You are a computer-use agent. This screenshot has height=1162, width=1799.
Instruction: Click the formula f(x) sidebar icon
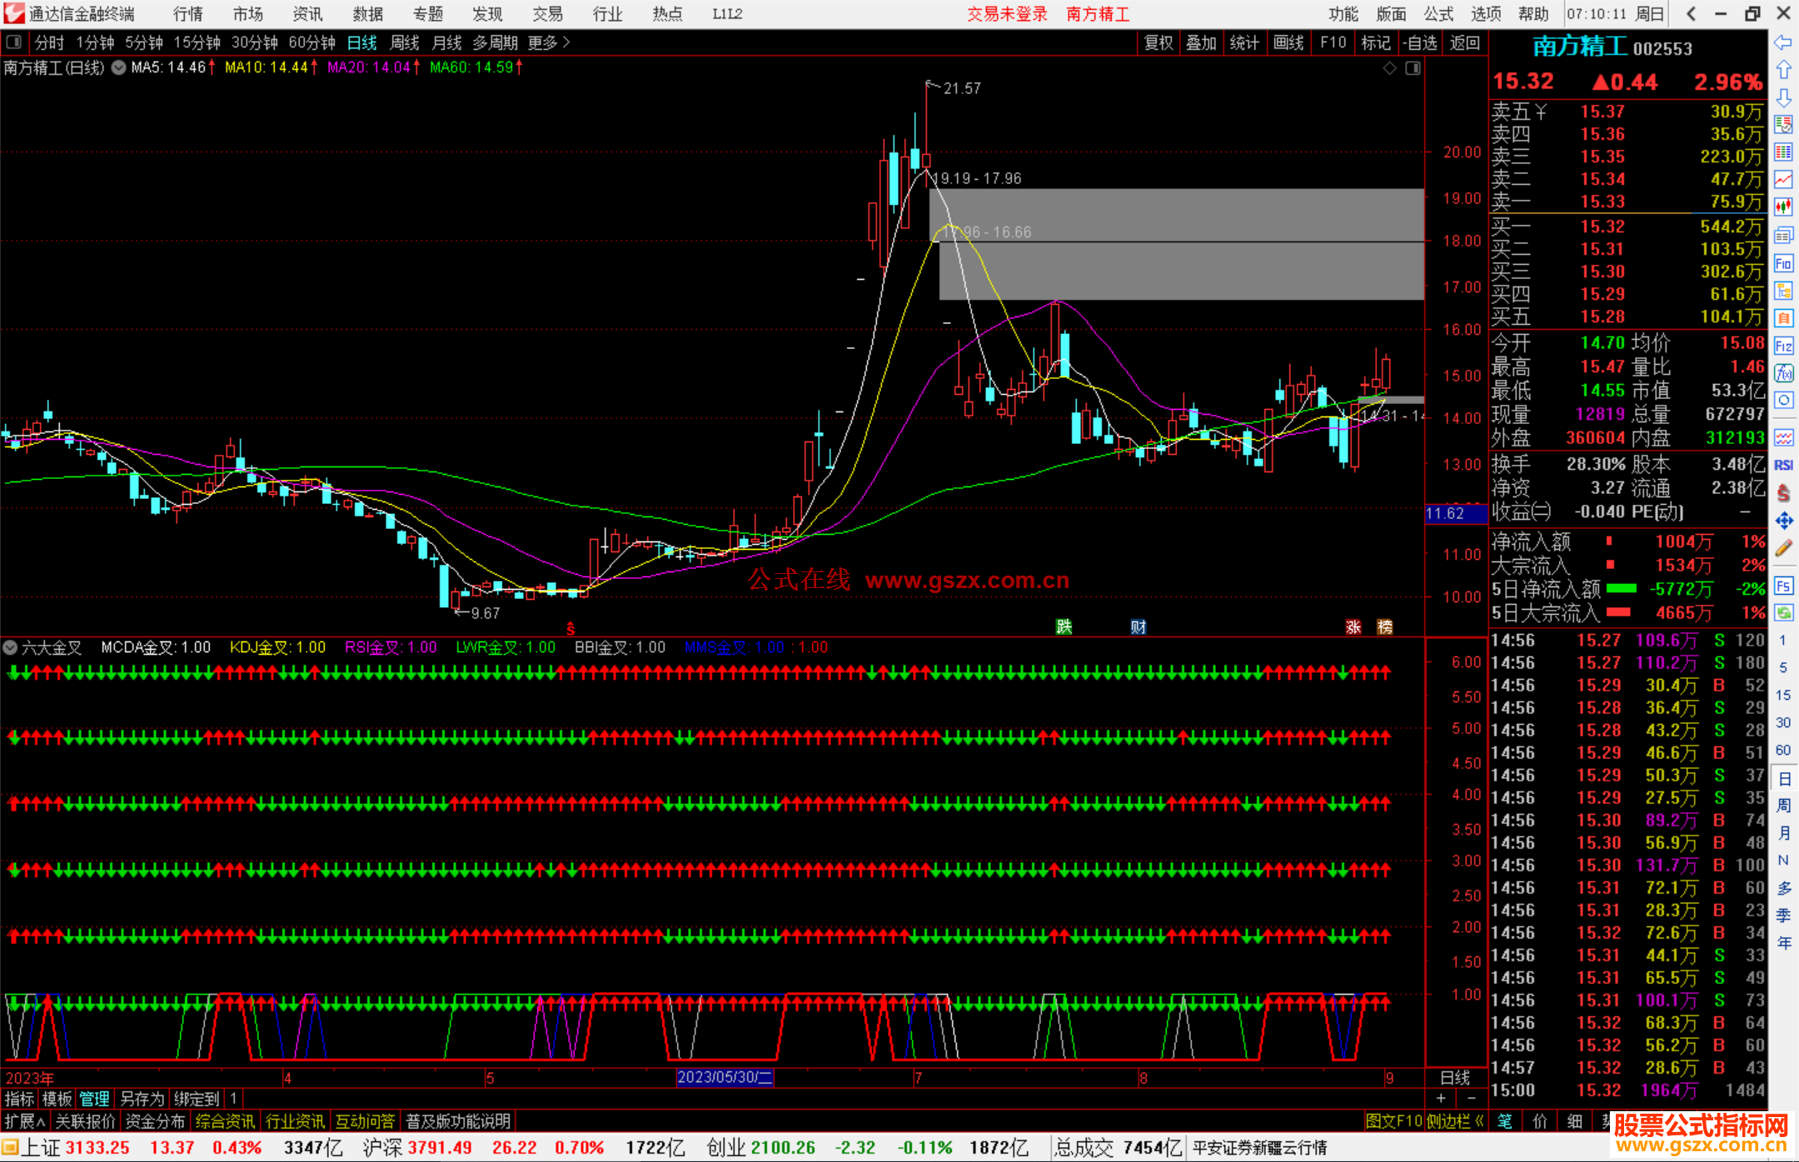pos(1783,373)
